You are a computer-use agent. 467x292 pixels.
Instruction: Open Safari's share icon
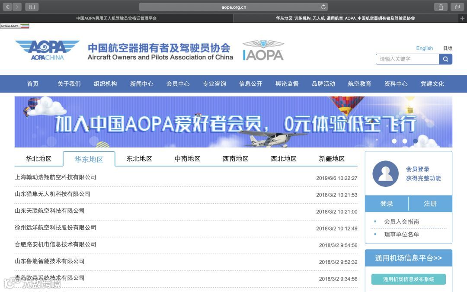tap(441, 7)
